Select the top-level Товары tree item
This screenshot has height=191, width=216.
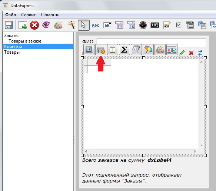12,52
